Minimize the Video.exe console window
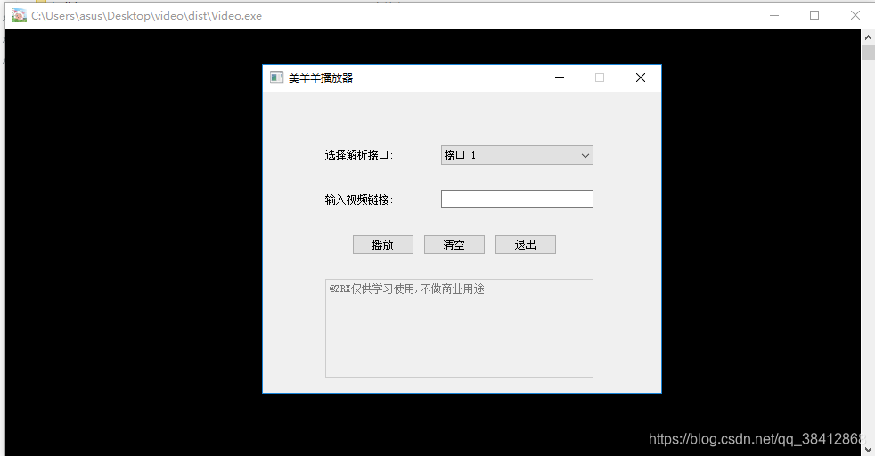875x456 pixels. click(774, 16)
